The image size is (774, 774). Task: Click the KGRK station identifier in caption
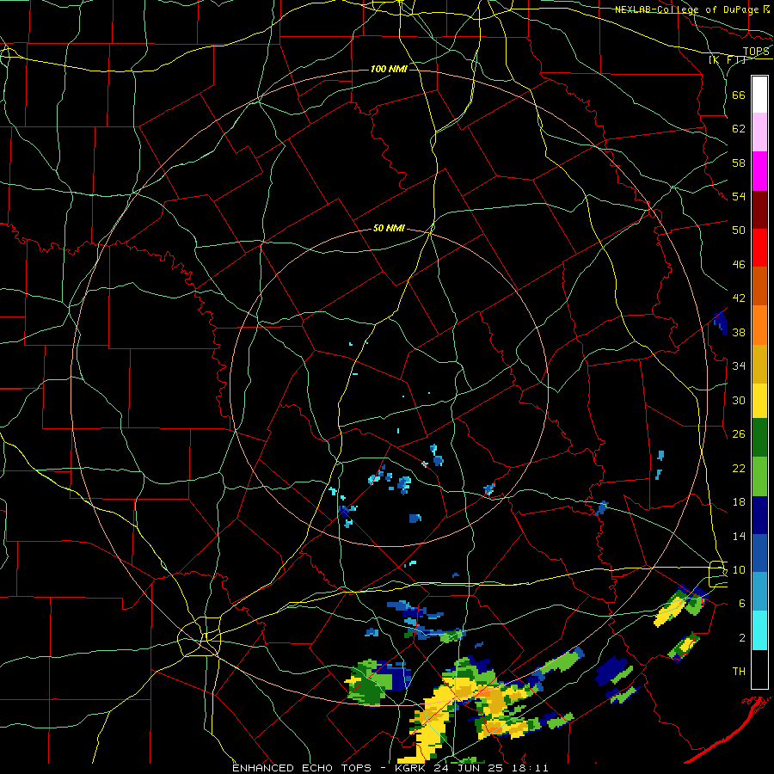tap(411, 768)
